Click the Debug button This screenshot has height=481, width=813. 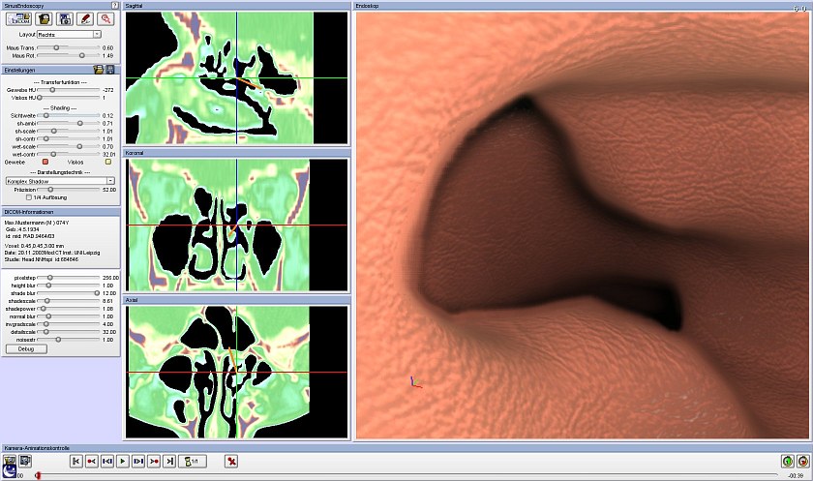point(26,348)
